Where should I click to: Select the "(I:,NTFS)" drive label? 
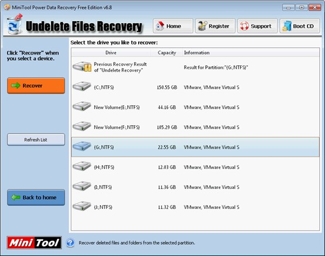pos(103,187)
